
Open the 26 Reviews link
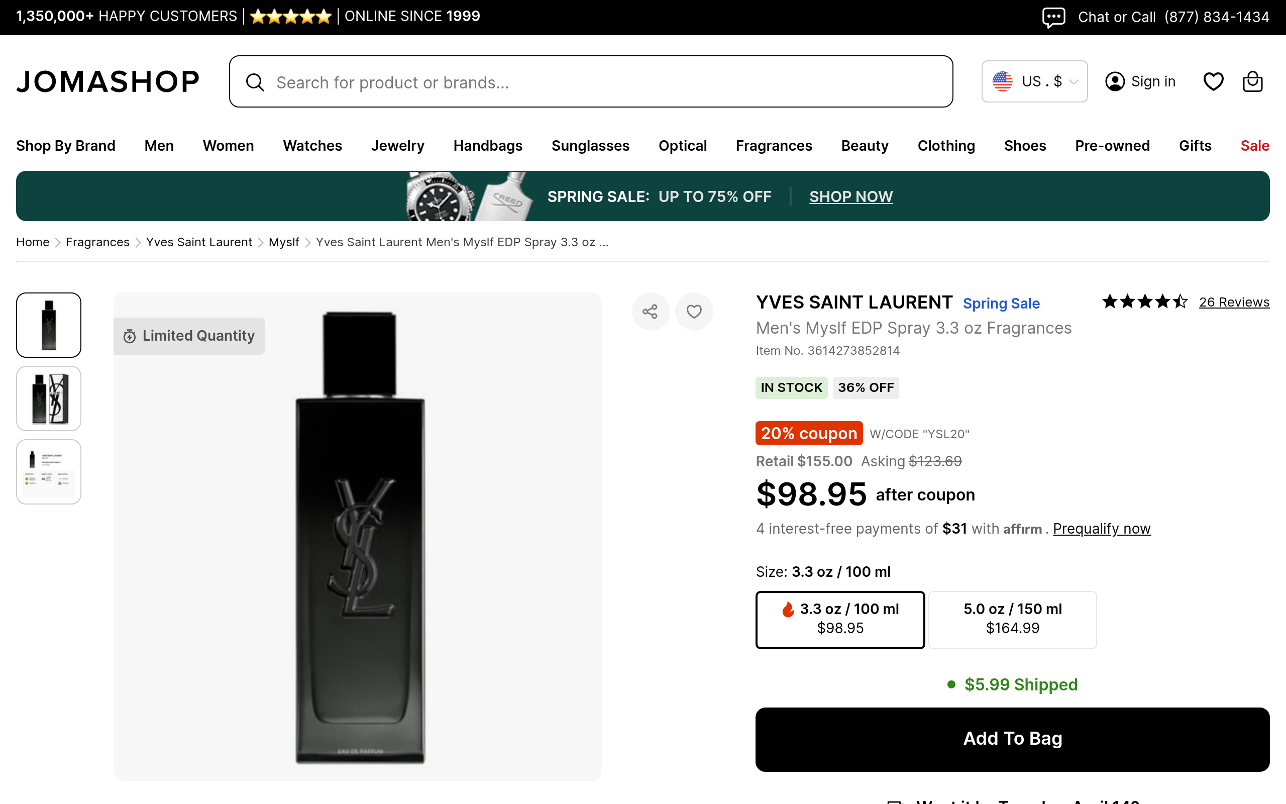tap(1234, 302)
